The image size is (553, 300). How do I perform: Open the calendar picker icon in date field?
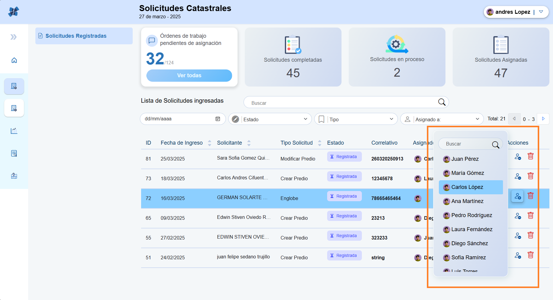tap(218, 119)
